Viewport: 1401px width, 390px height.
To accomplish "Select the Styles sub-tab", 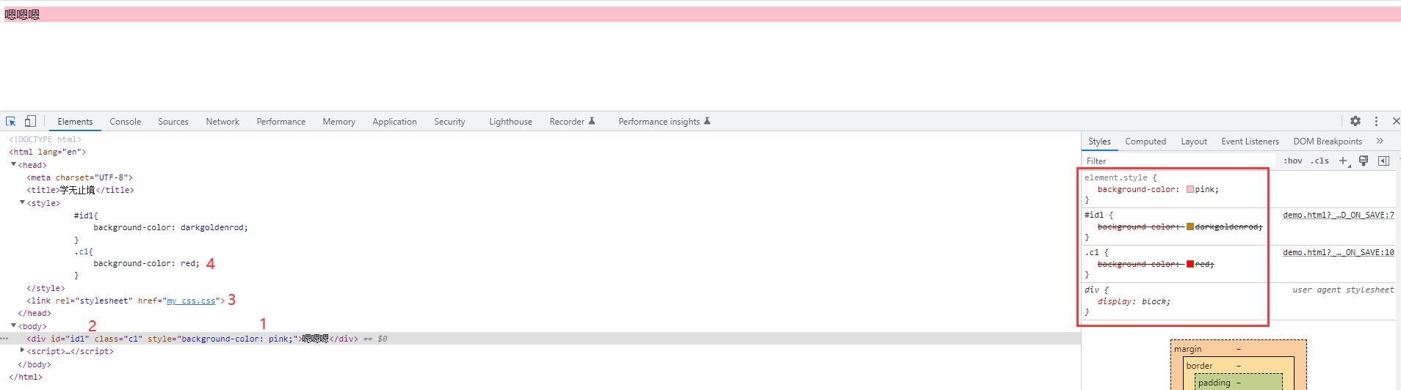I will (x=1099, y=141).
